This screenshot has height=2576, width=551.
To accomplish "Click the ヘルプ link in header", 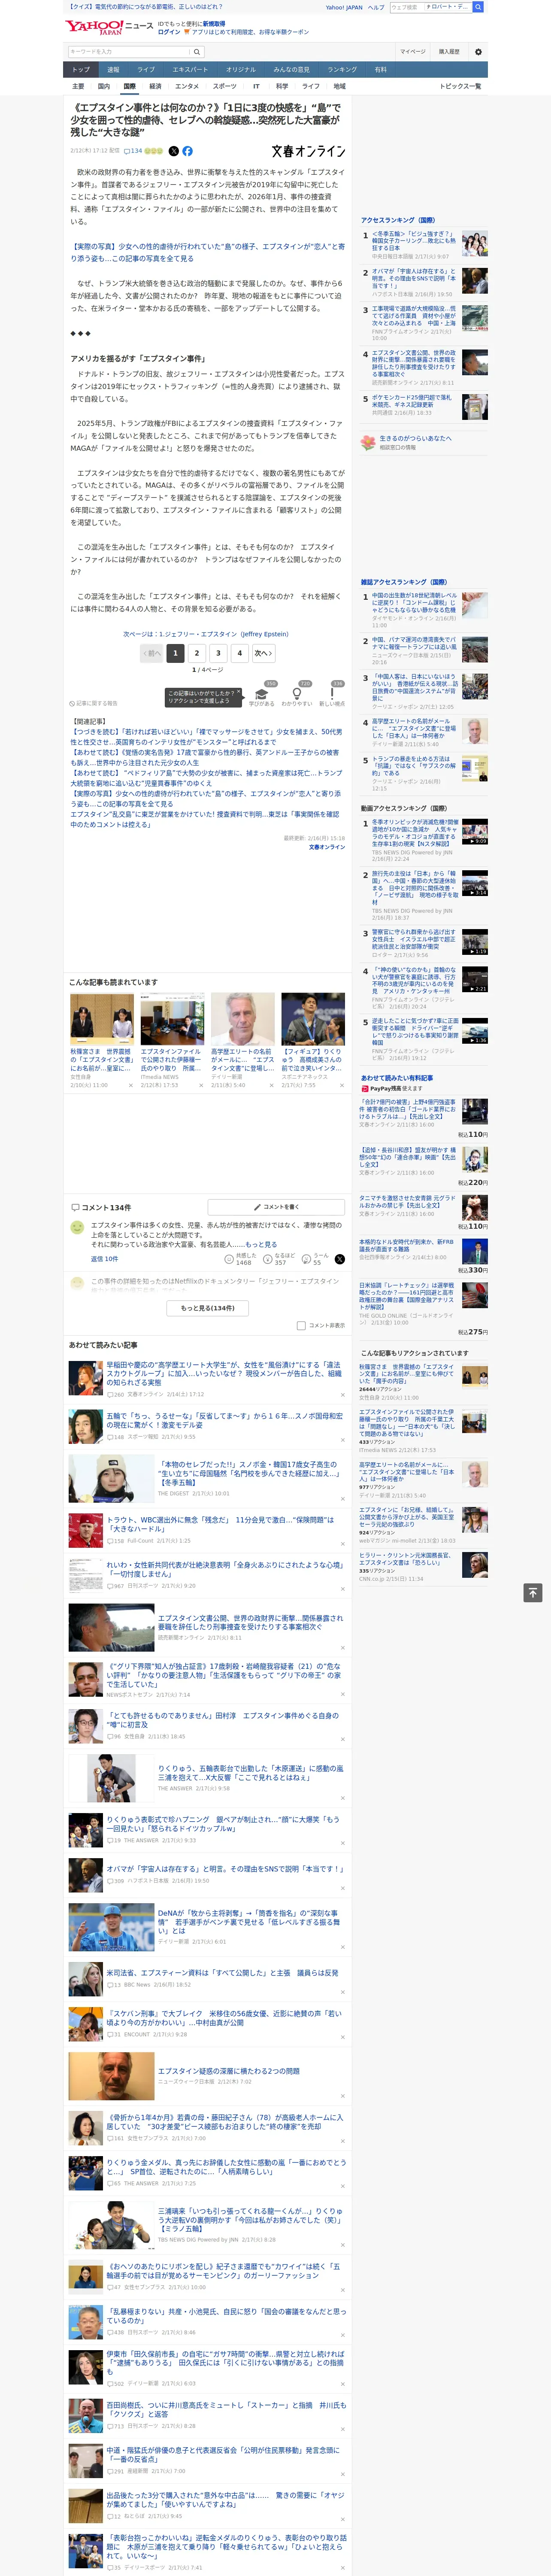I will [376, 7].
